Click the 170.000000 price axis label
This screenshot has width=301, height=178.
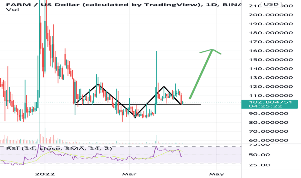pyautogui.click(x=271, y=42)
